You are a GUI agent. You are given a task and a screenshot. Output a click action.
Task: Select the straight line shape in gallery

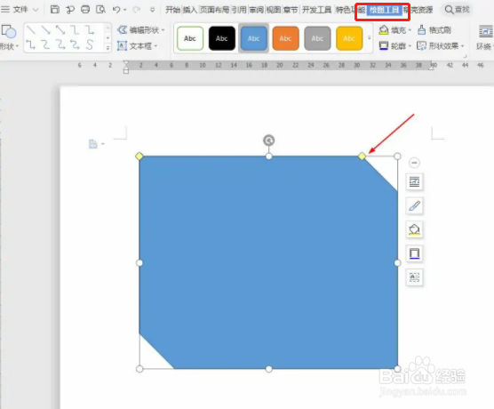coord(30,30)
